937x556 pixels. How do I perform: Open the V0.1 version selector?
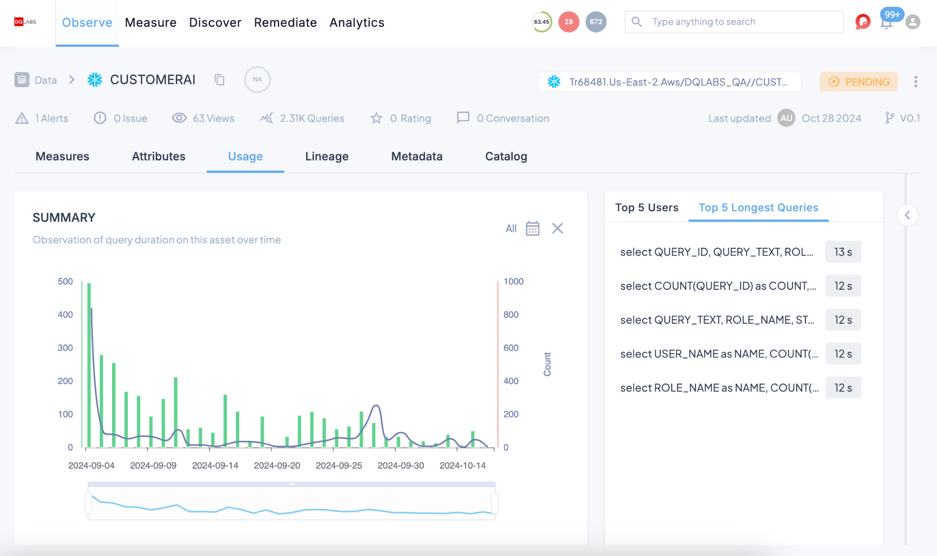(x=910, y=118)
